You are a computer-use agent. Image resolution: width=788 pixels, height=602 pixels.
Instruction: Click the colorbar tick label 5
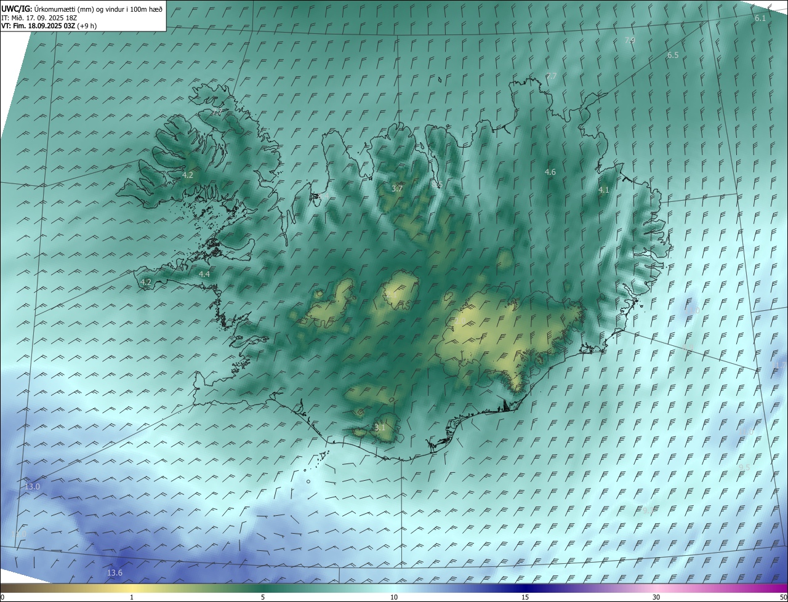point(263,598)
